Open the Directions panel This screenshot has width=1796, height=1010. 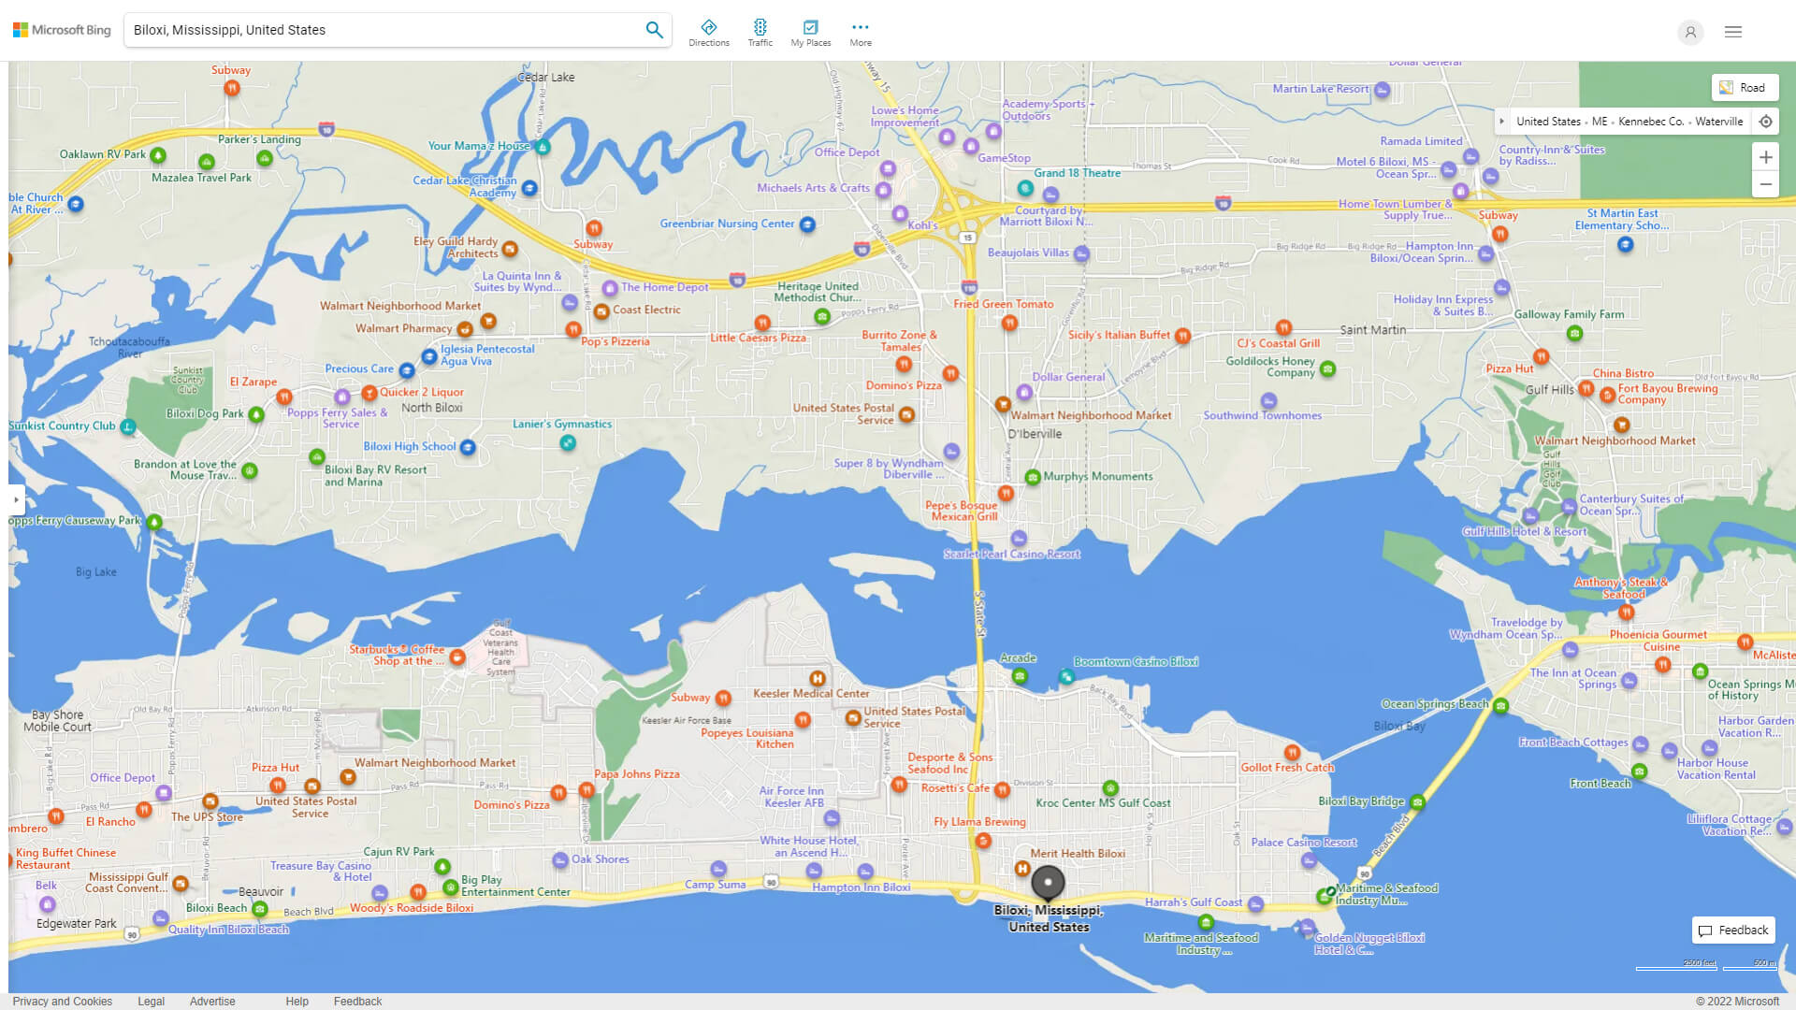pyautogui.click(x=709, y=31)
